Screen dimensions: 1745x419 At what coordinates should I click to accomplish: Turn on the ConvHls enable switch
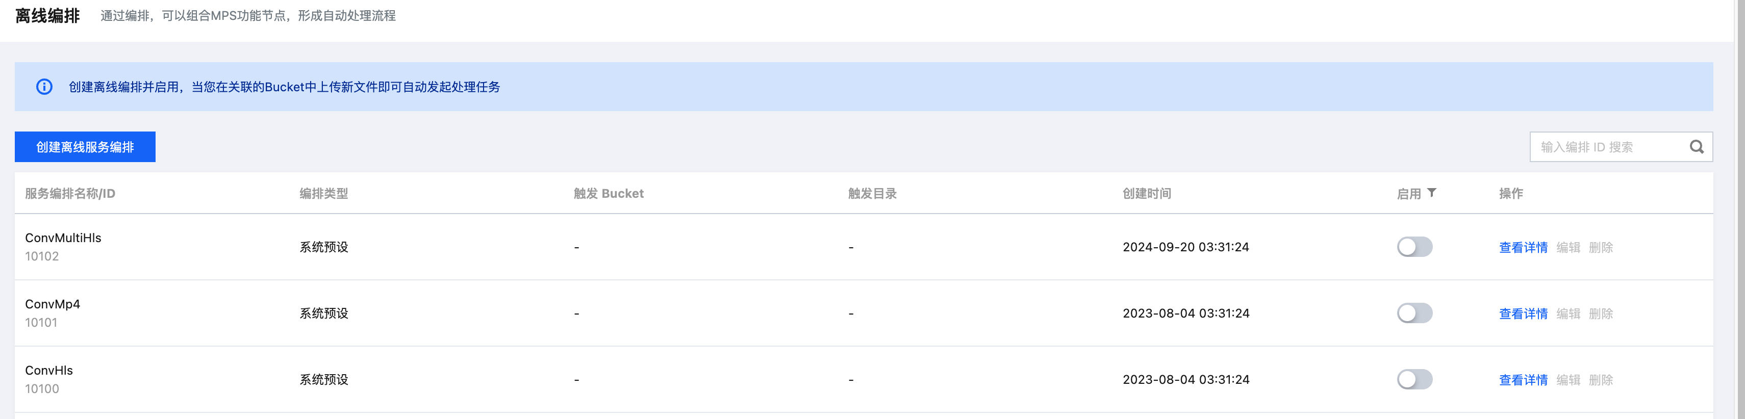(1414, 380)
